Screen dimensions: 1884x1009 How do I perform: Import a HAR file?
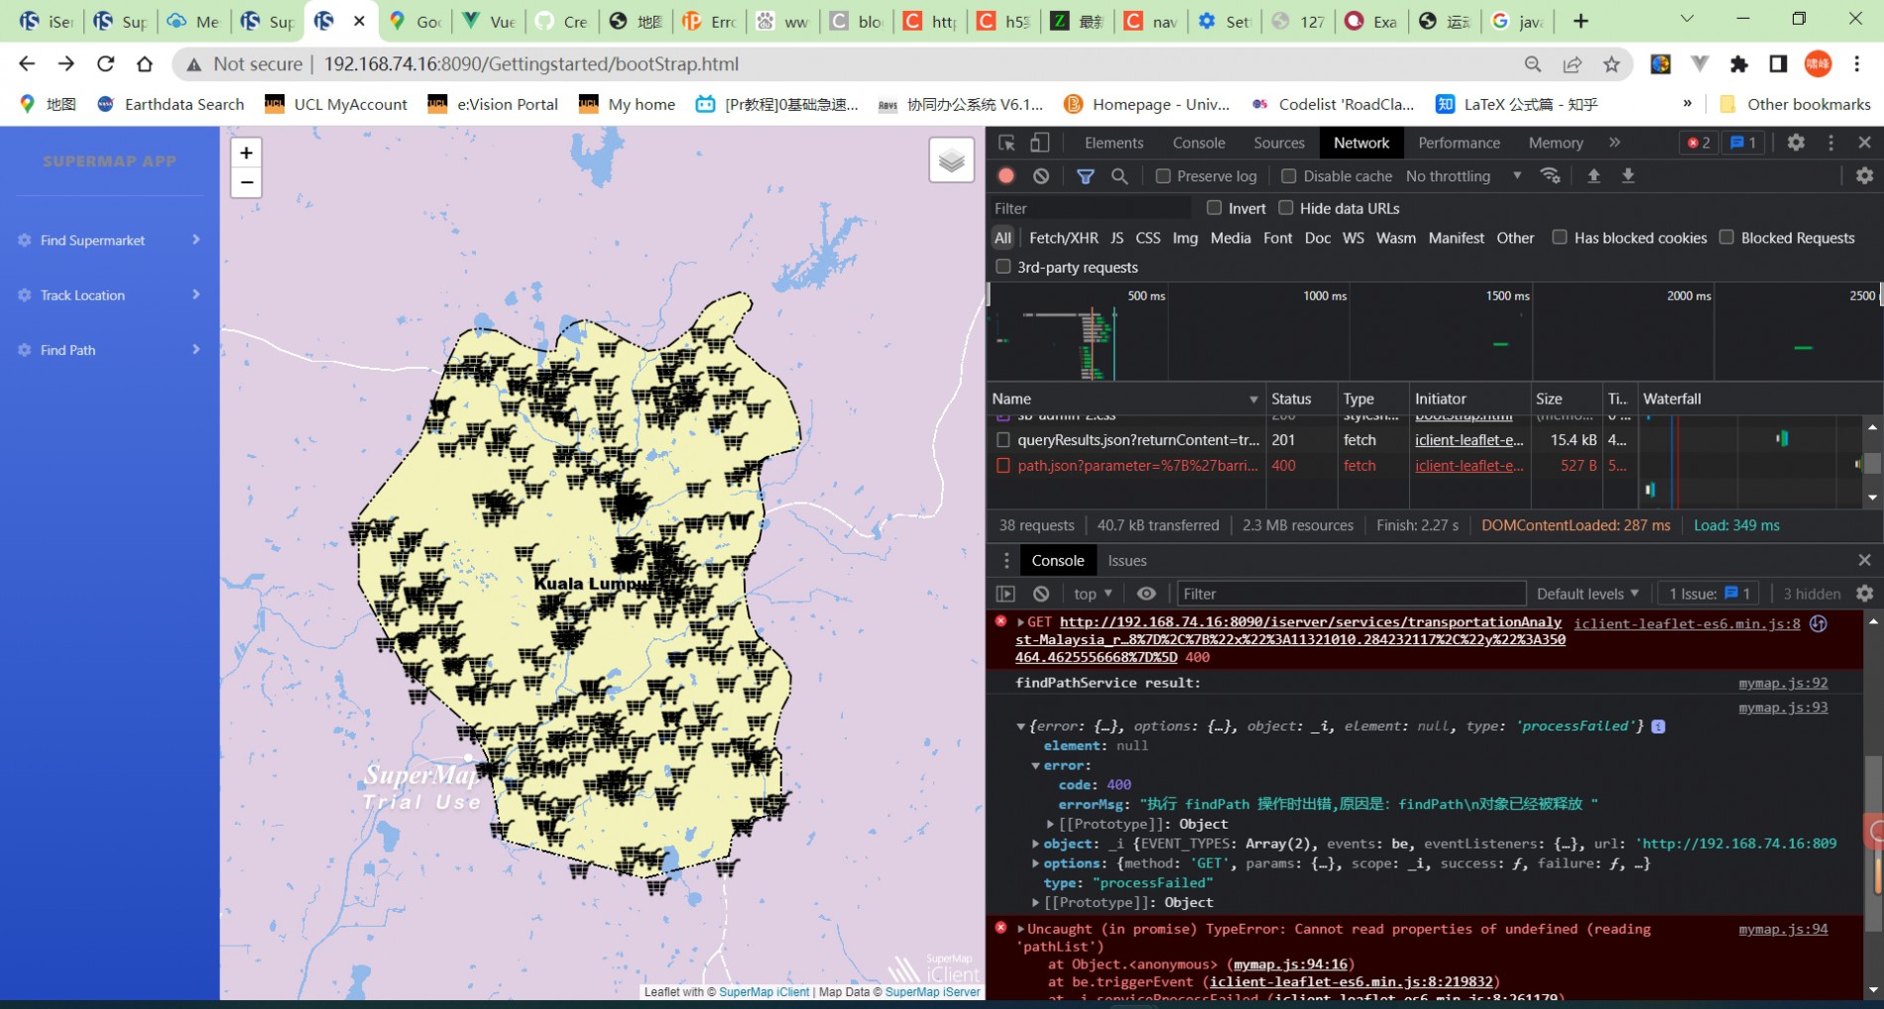(1593, 175)
